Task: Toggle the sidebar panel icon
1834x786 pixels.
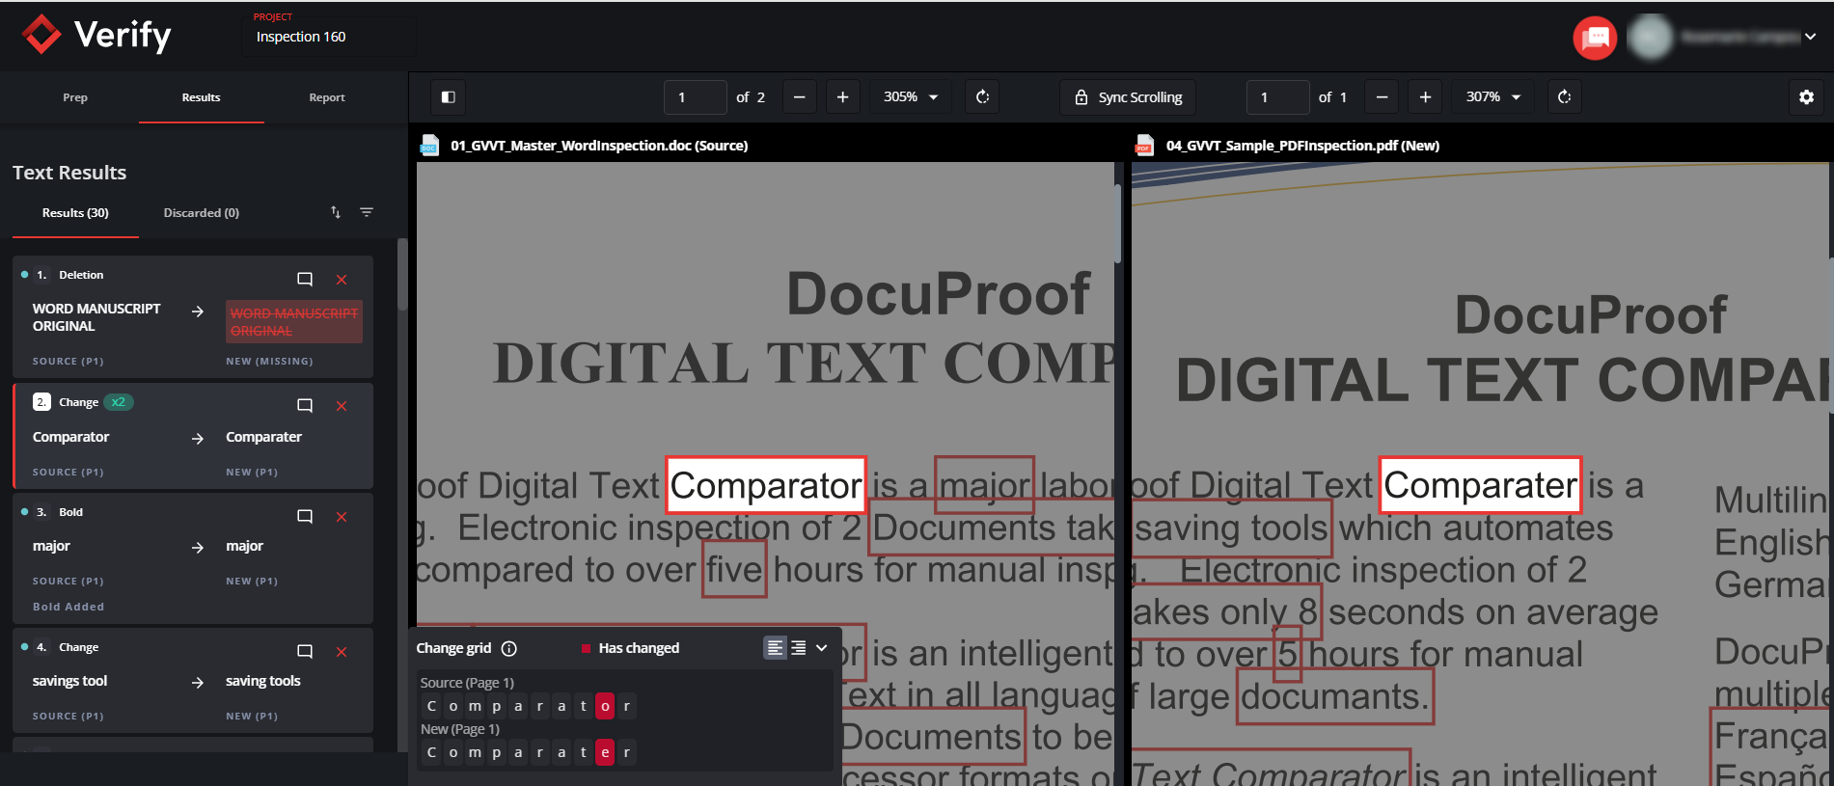Action: click(x=448, y=97)
